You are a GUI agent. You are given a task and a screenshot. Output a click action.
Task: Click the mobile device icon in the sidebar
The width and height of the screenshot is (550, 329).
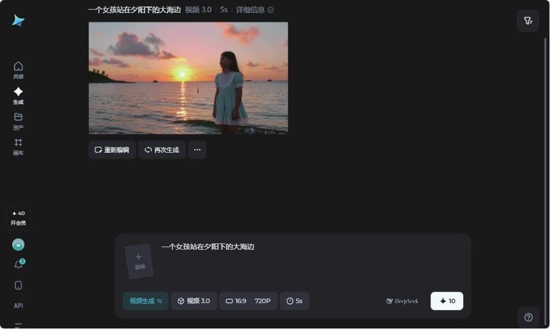[x=18, y=285]
